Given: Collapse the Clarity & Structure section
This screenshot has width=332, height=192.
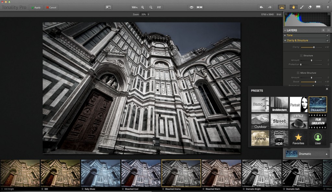Looking at the screenshot, I should coord(285,40).
